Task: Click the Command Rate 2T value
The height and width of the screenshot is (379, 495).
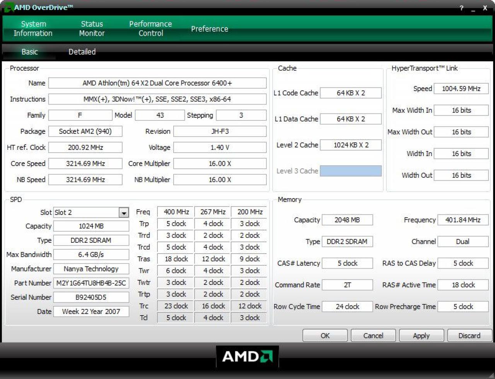Action: click(347, 285)
